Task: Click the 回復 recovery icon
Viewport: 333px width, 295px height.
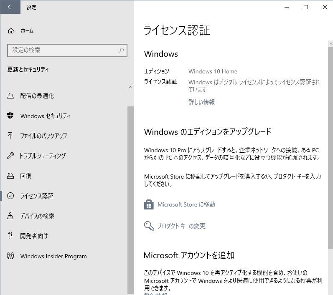Action: coord(10,176)
